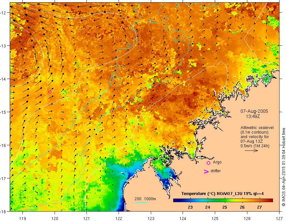The image size is (286, 221).
Task: Click the latitude axis label '-12'
Action: click(x=4, y=13)
